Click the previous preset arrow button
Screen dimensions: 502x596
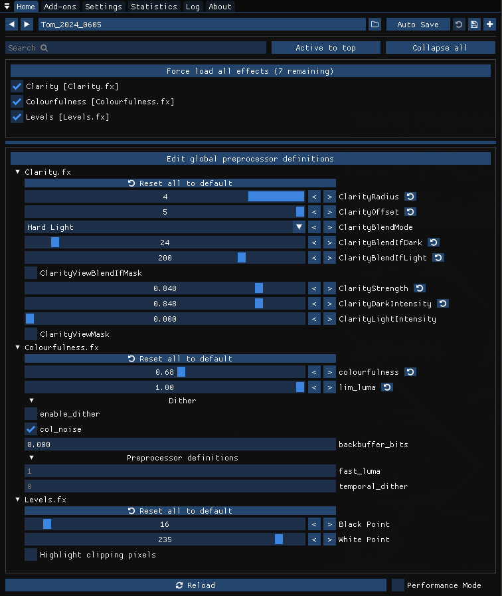pos(11,25)
